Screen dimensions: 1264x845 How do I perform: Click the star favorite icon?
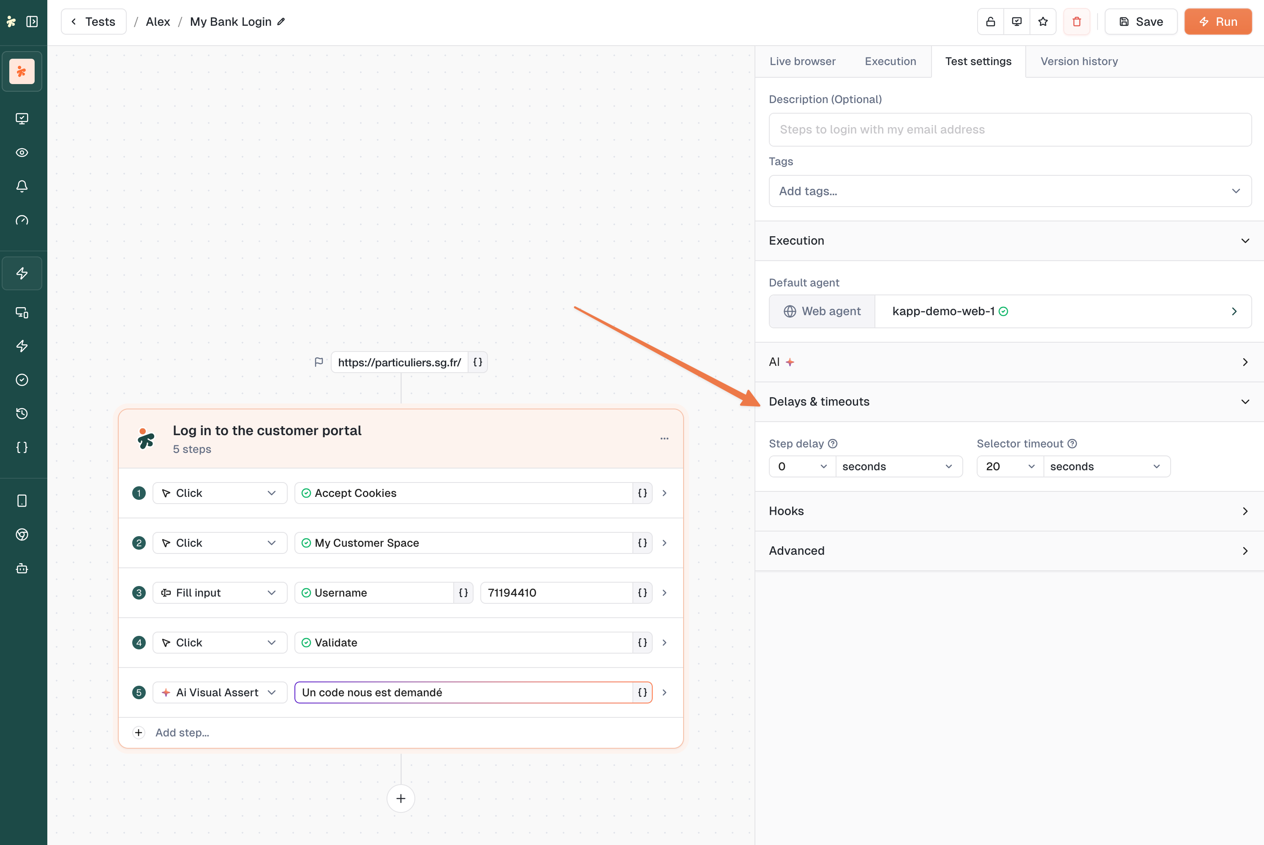tap(1043, 22)
